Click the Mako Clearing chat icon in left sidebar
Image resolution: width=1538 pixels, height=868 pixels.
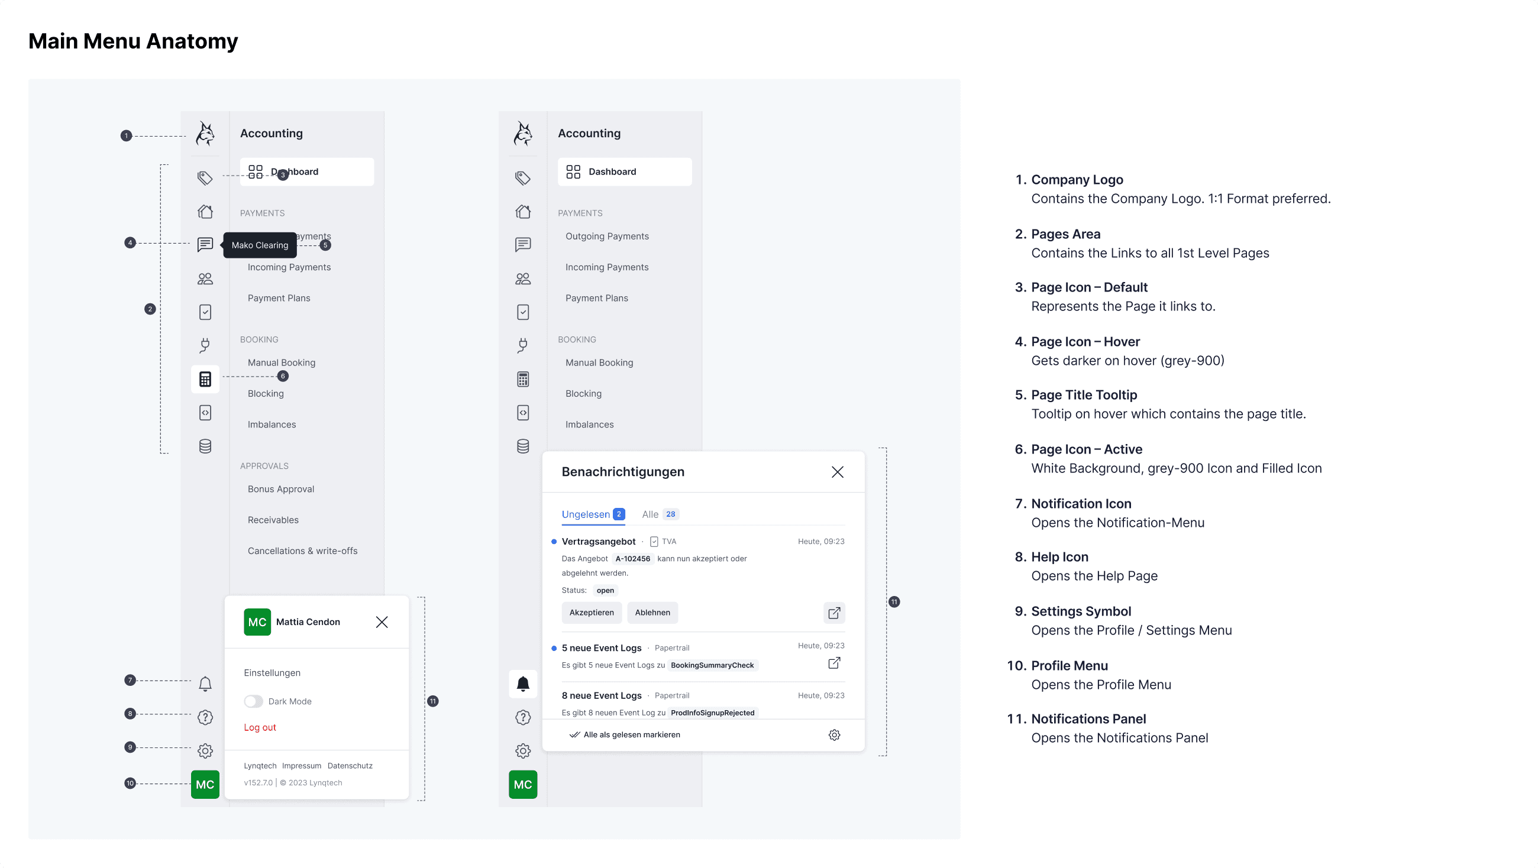coord(205,244)
